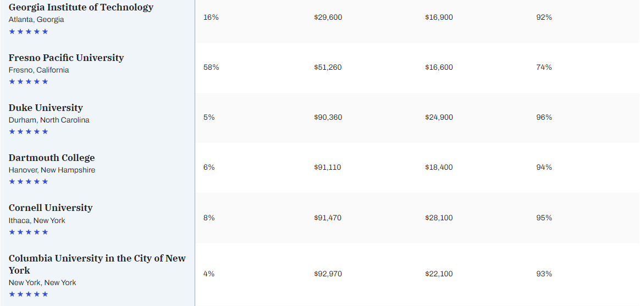Click the $28,100 figure for Cornell
This screenshot has height=306, width=640.
click(x=439, y=218)
